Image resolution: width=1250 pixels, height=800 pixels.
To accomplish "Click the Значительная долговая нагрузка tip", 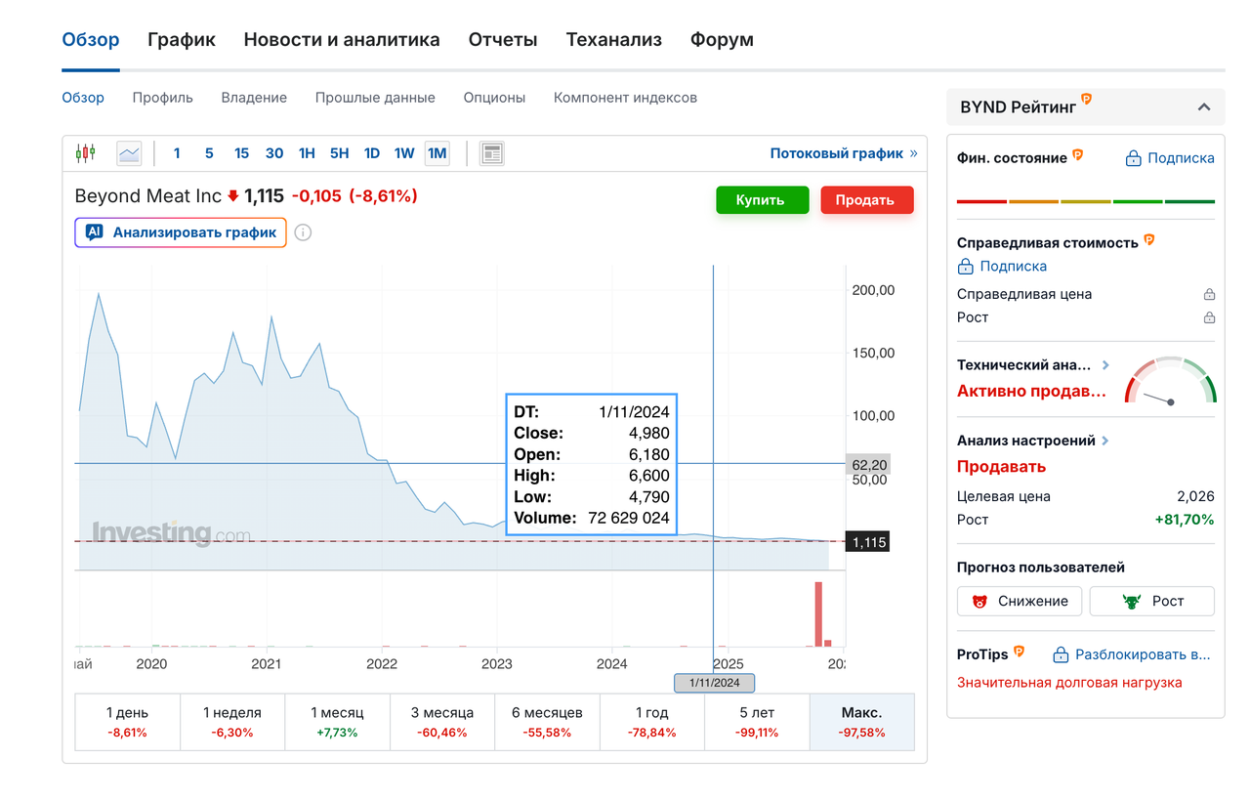I will tap(1069, 683).
